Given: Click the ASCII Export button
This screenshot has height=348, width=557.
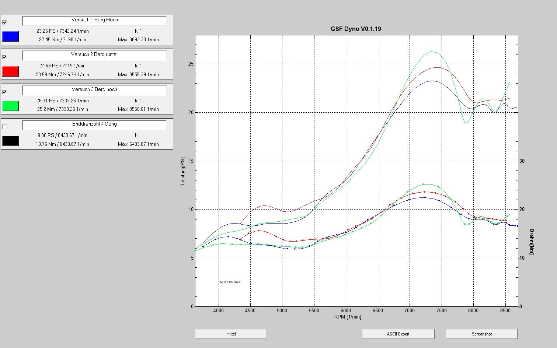Looking at the screenshot, I should [398, 334].
